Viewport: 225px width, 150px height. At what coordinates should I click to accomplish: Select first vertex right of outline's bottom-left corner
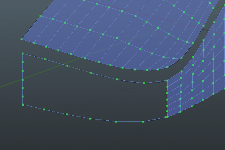point(44,110)
